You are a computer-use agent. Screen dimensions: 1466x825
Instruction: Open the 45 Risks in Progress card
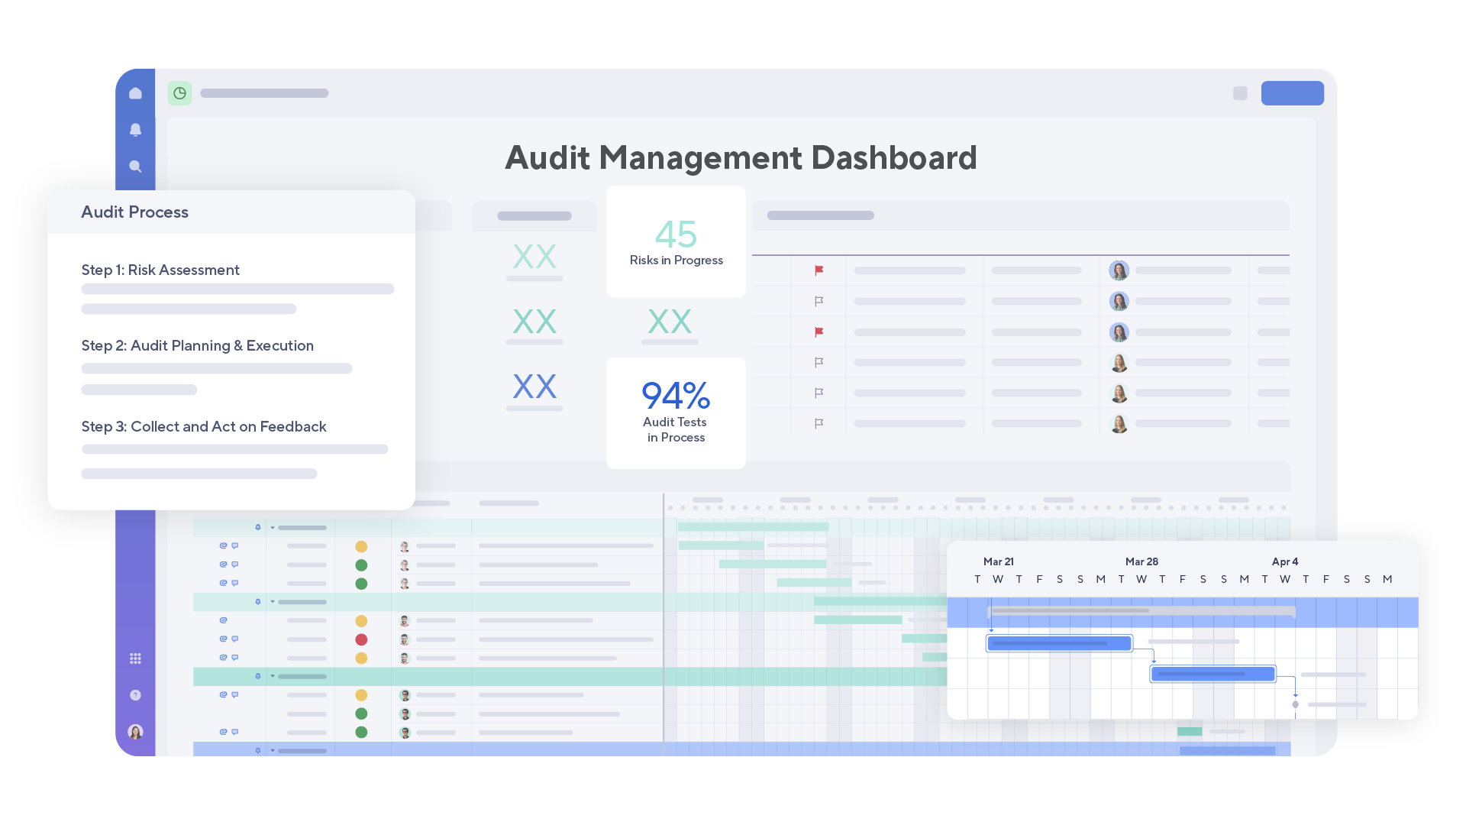tap(675, 241)
